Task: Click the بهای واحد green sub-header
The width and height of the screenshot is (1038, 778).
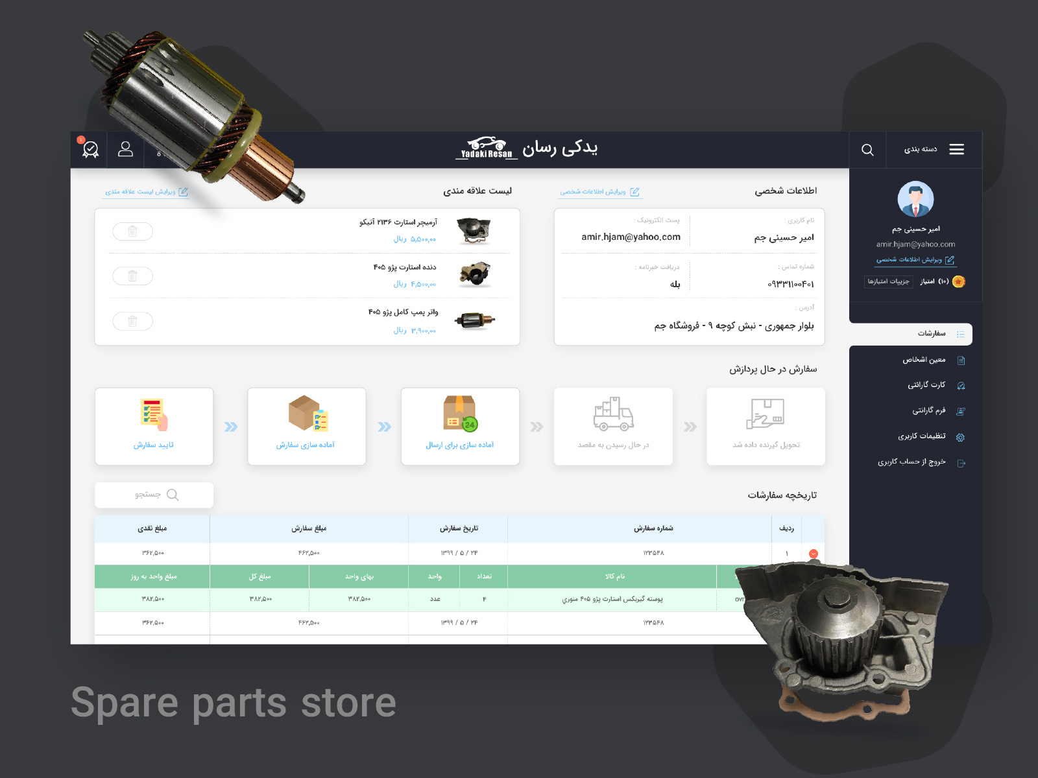Action: [x=359, y=576]
